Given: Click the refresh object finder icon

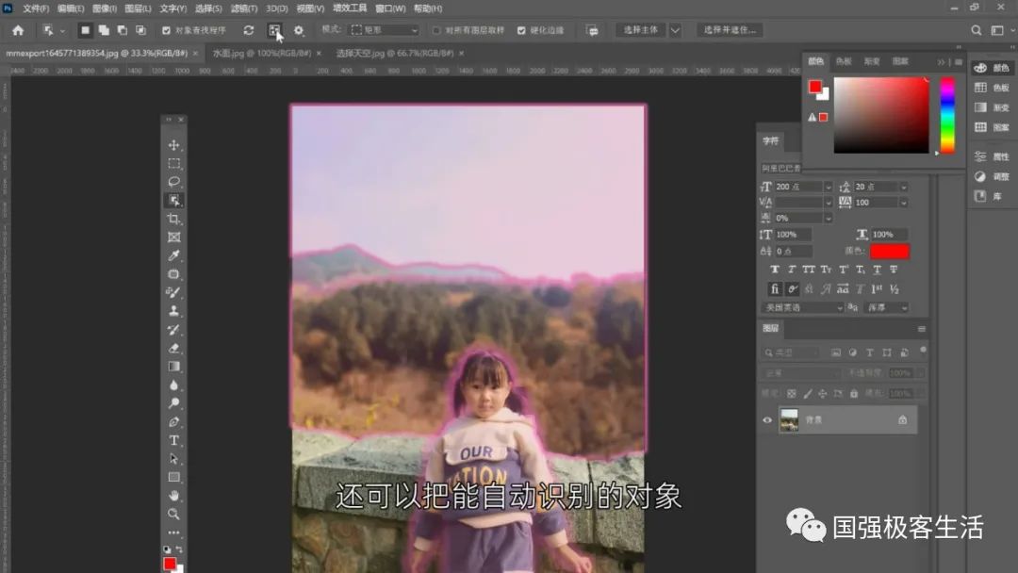Looking at the screenshot, I should click(x=249, y=30).
